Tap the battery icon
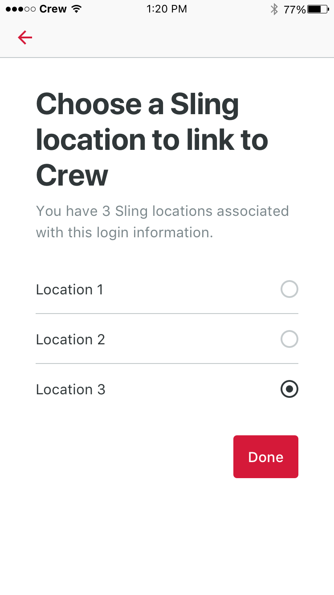This screenshot has height=595, width=334. click(x=318, y=8)
